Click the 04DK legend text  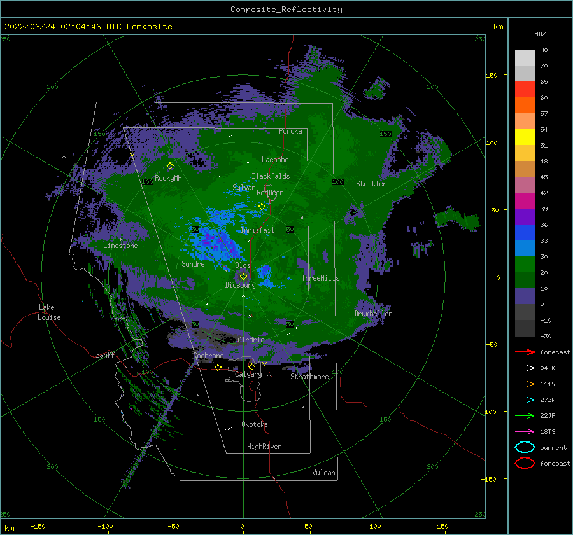(548, 368)
